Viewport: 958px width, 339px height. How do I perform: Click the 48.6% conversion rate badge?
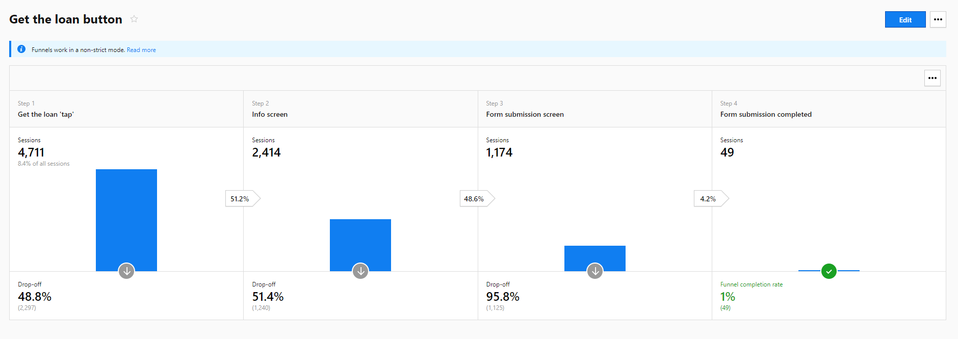474,199
